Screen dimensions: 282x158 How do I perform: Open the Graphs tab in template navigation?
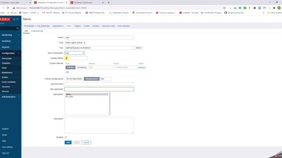(86, 26)
